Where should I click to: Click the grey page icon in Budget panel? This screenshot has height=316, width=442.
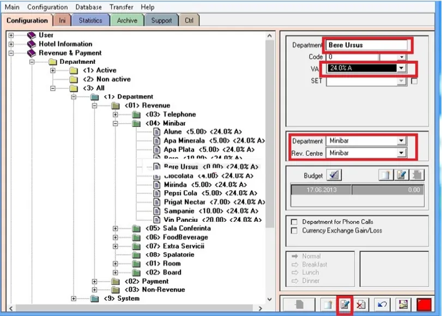tap(417, 175)
